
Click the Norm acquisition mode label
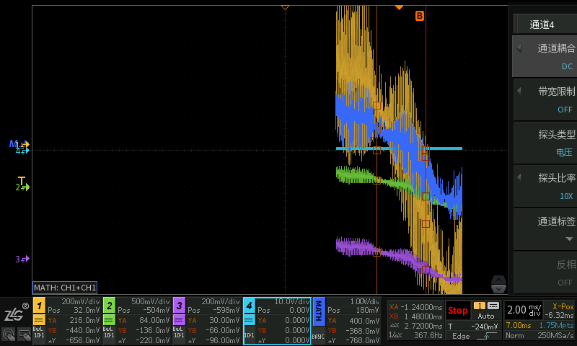[514, 335]
